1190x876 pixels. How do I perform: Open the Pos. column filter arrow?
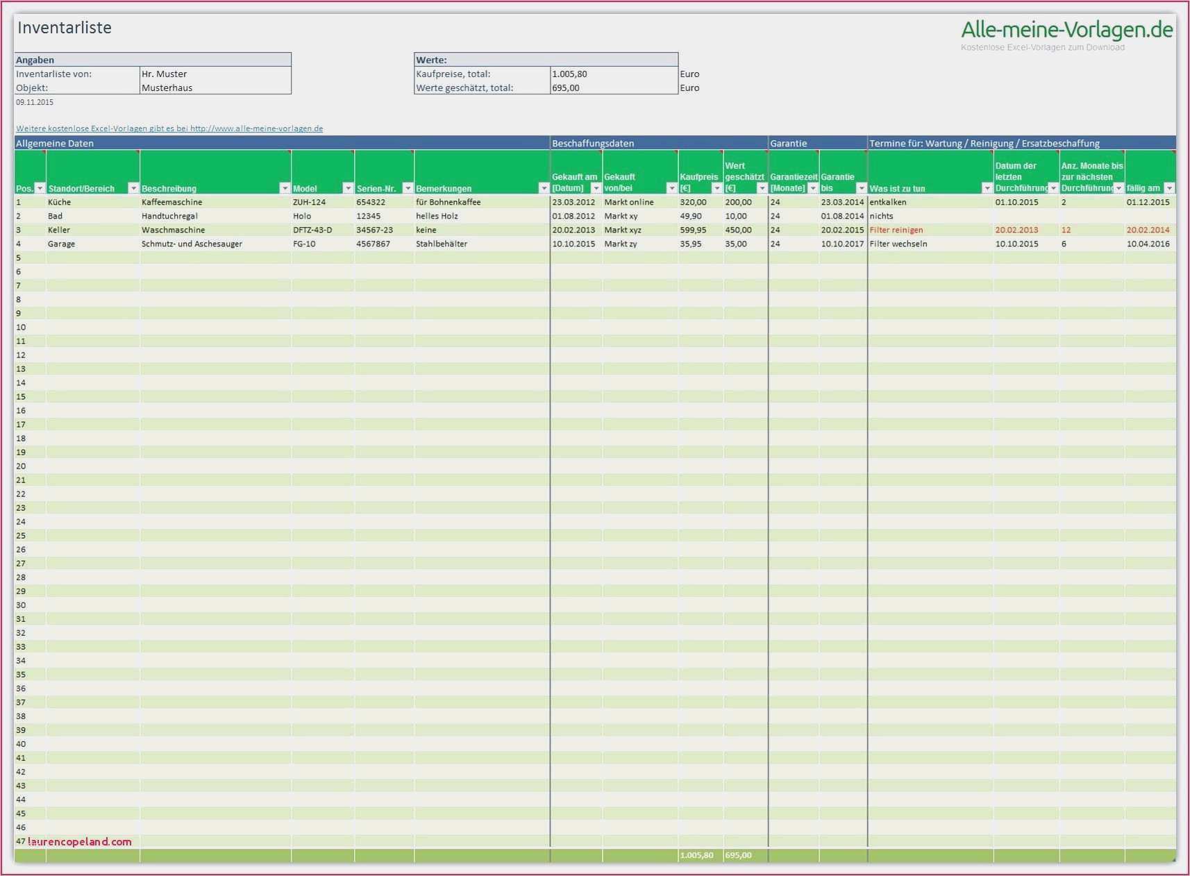pos(40,189)
